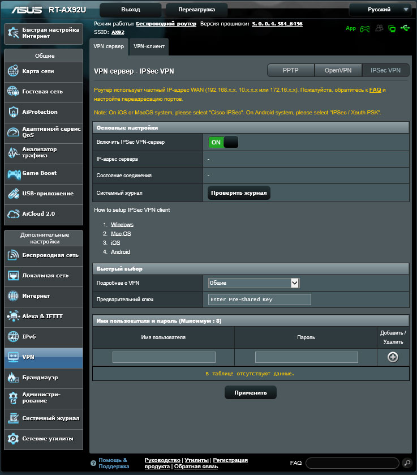417x475 pixels.
Task: Click Проверить журнал button
Action: tap(239, 193)
